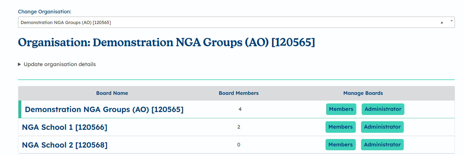This screenshot has width=465, height=155.
Task: Click the Board Members column header
Action: 238,93
